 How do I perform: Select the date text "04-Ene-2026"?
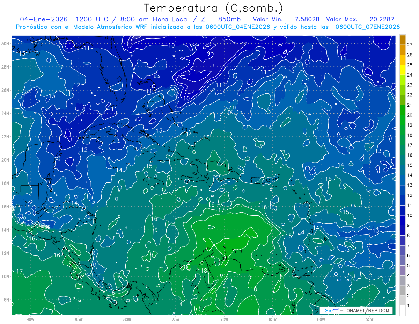pos(44,19)
